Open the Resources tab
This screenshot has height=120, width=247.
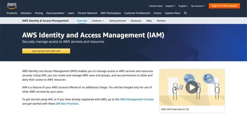pos(136,21)
